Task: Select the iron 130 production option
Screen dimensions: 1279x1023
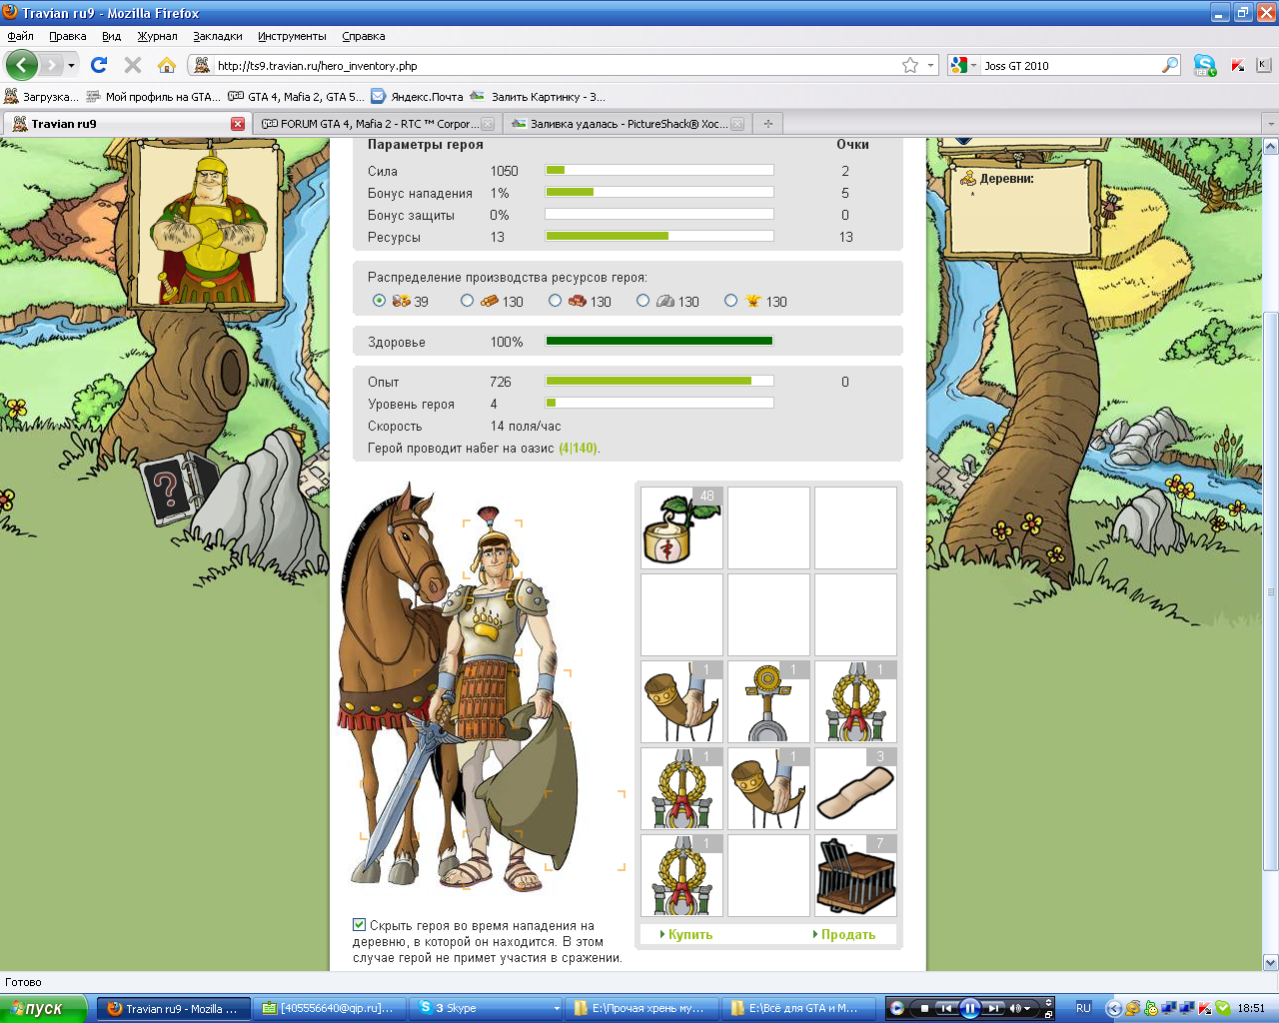Action: [642, 301]
